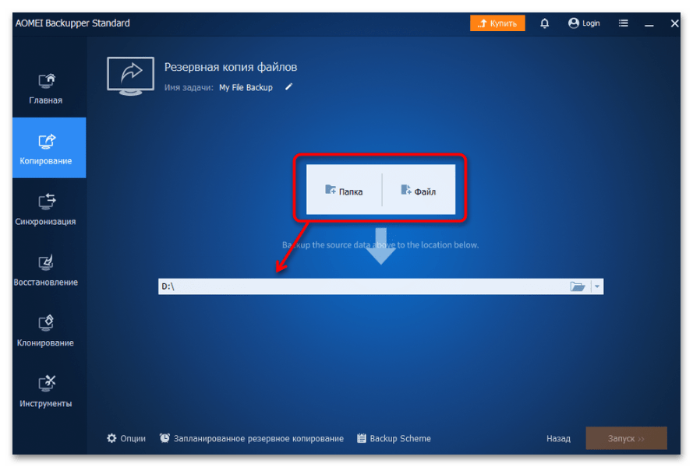This screenshot has height=467, width=693.
Task: Open the Синхронизация section
Action: click(x=45, y=209)
